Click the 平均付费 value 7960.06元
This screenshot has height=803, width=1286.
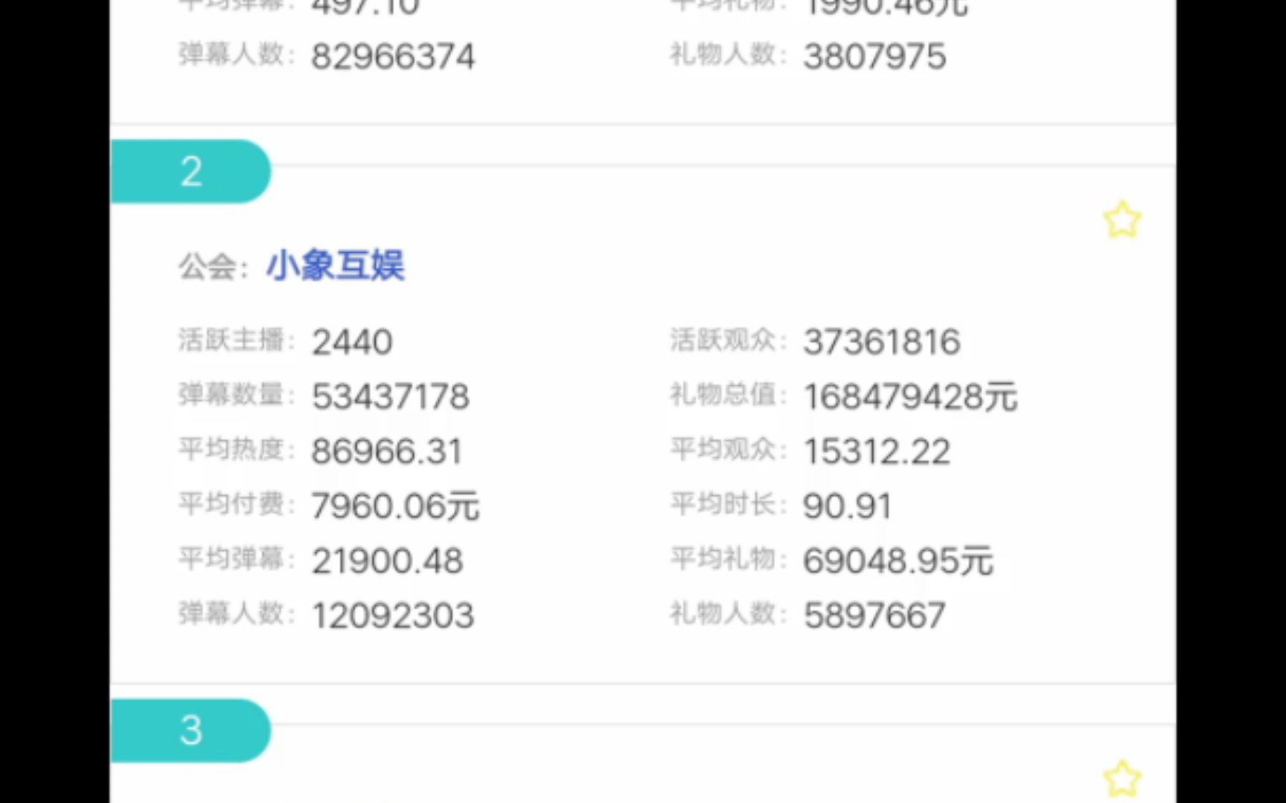[395, 506]
